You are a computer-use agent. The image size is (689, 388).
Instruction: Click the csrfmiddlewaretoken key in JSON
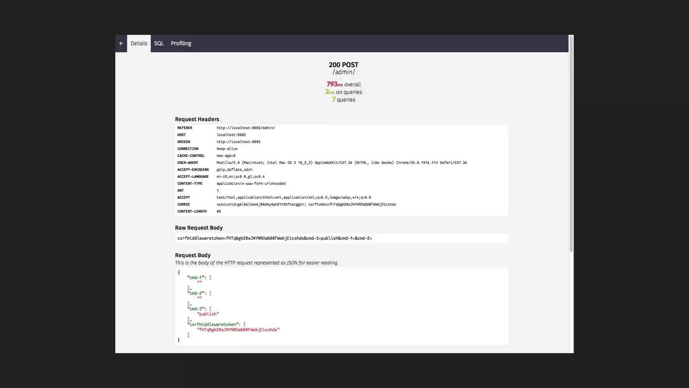(x=213, y=325)
